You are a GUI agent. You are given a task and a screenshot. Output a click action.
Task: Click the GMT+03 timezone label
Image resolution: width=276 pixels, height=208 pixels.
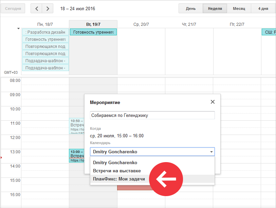11,72
